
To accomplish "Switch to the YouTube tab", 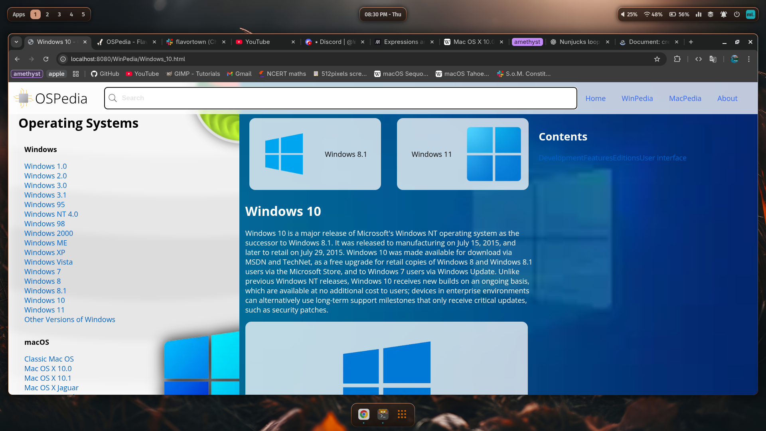I will pos(257,42).
